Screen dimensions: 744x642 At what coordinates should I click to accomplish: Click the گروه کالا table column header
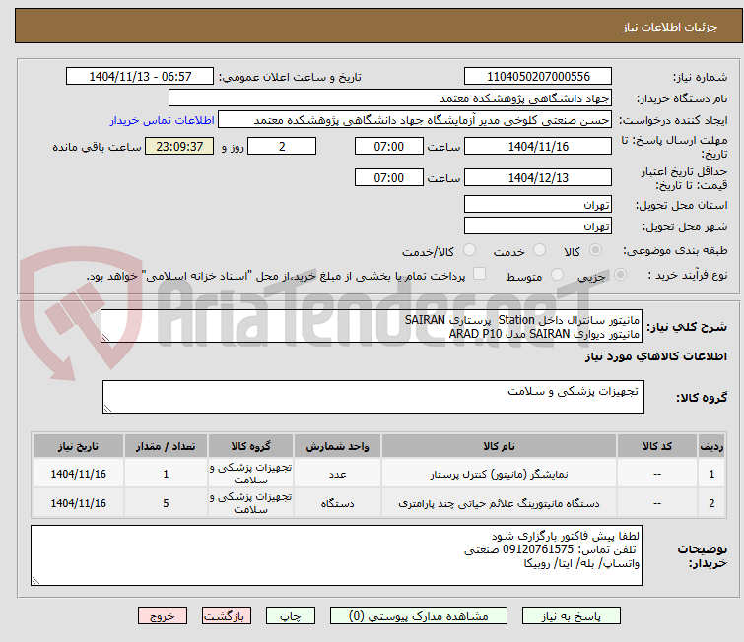pos(250,446)
